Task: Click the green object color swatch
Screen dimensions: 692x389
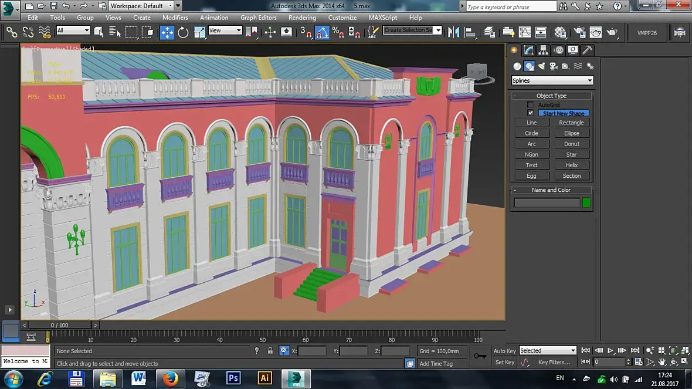Action: [586, 203]
